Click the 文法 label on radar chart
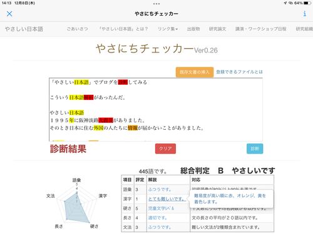Viewport: 313px width, 234px height. 51,196
